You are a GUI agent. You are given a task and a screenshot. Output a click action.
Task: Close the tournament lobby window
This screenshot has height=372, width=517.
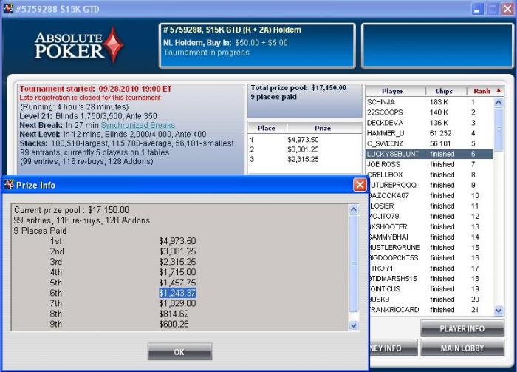[x=507, y=9]
